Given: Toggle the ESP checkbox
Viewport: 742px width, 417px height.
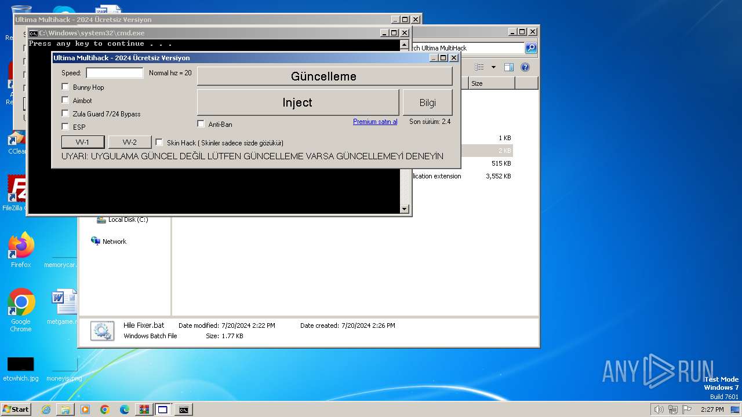Looking at the screenshot, I should click(66, 127).
